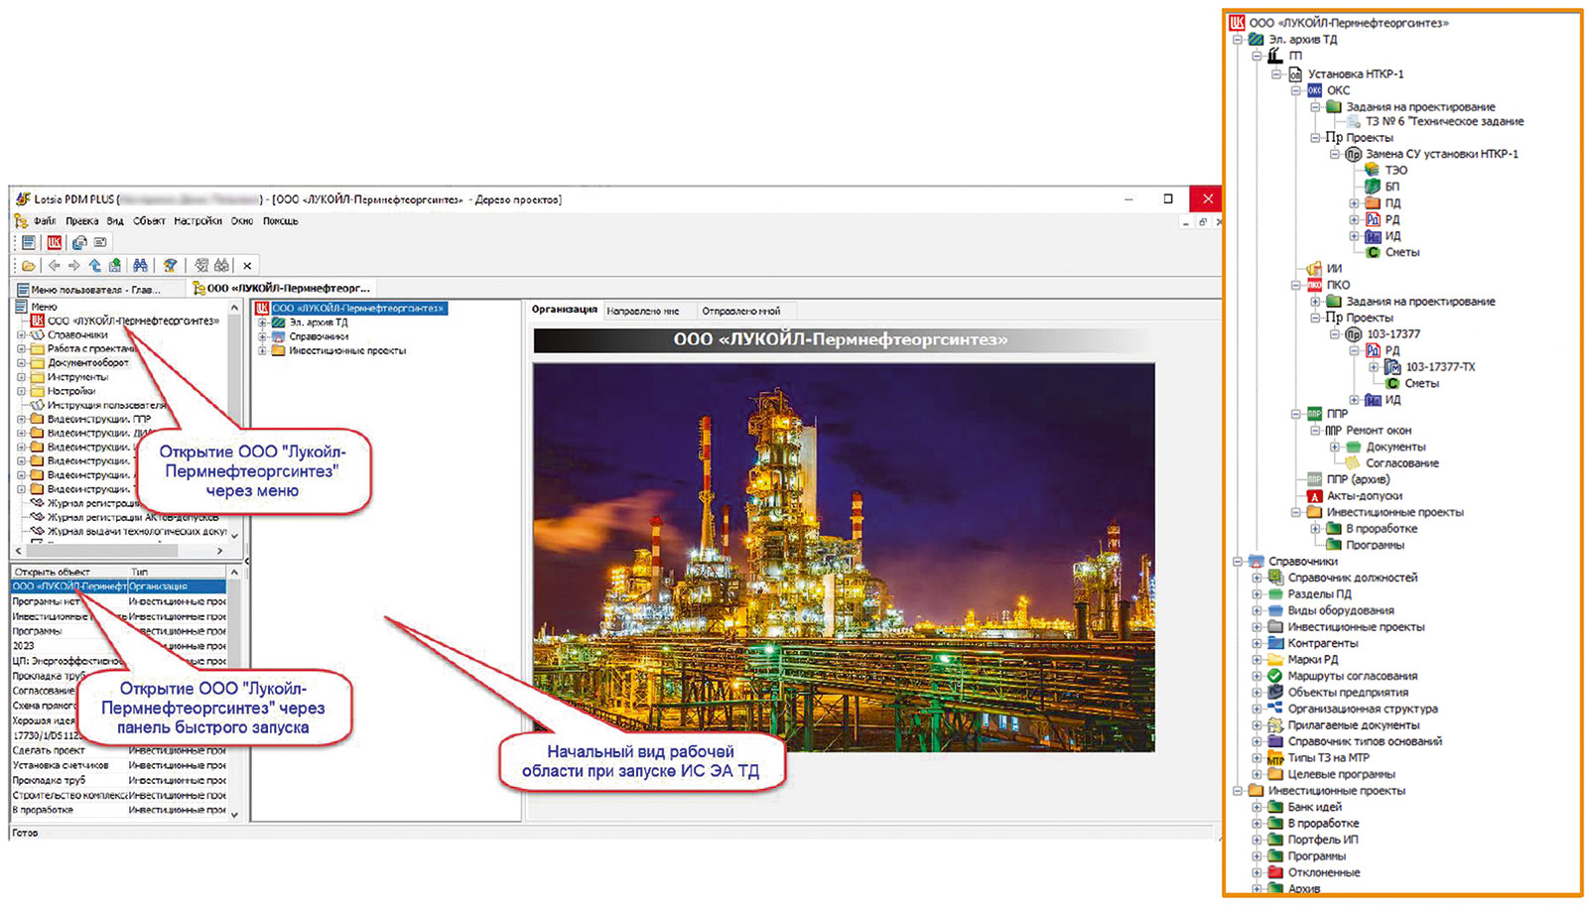Select 103-17377-ТХ in right tree

pyautogui.click(x=1439, y=367)
